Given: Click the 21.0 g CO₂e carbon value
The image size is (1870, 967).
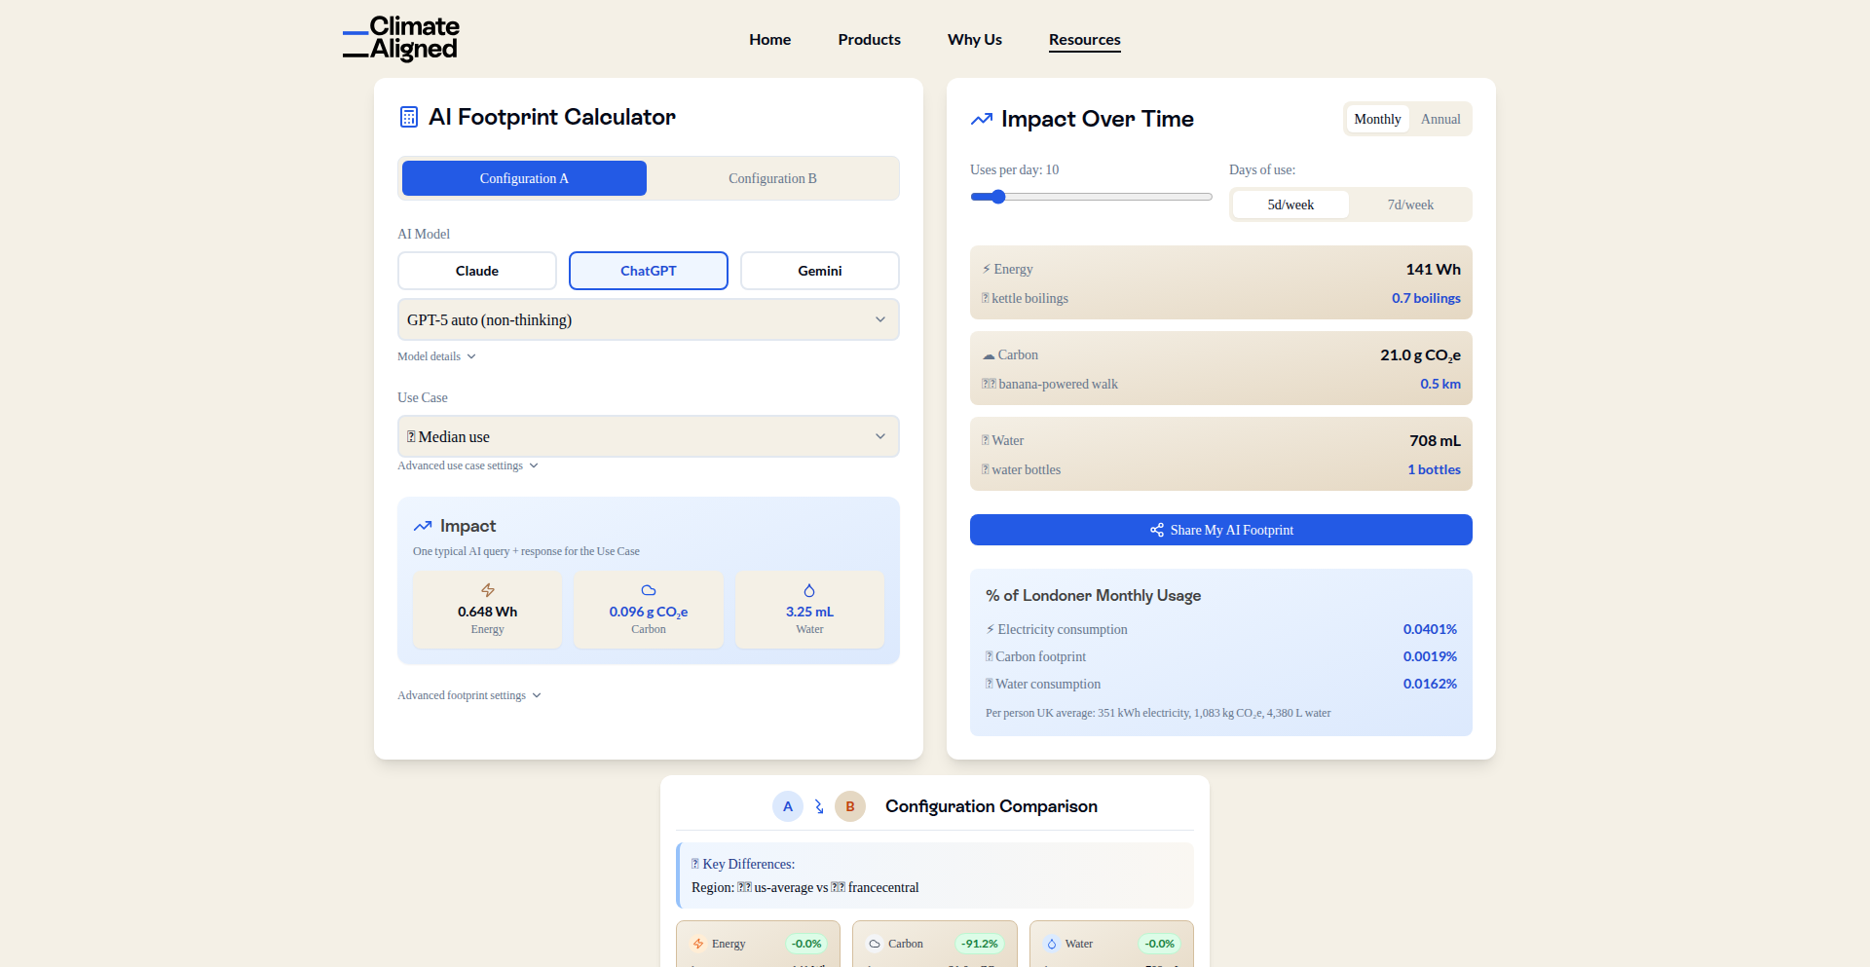Looking at the screenshot, I should pyautogui.click(x=1420, y=355).
